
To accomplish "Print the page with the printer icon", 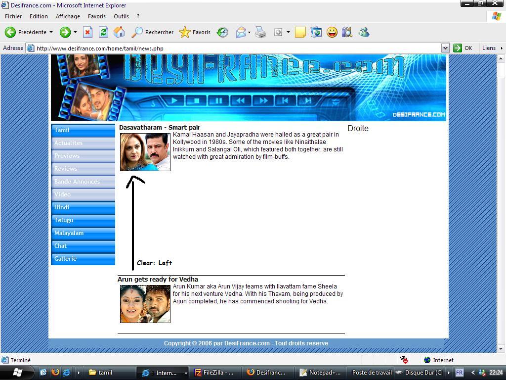I will point(260,32).
